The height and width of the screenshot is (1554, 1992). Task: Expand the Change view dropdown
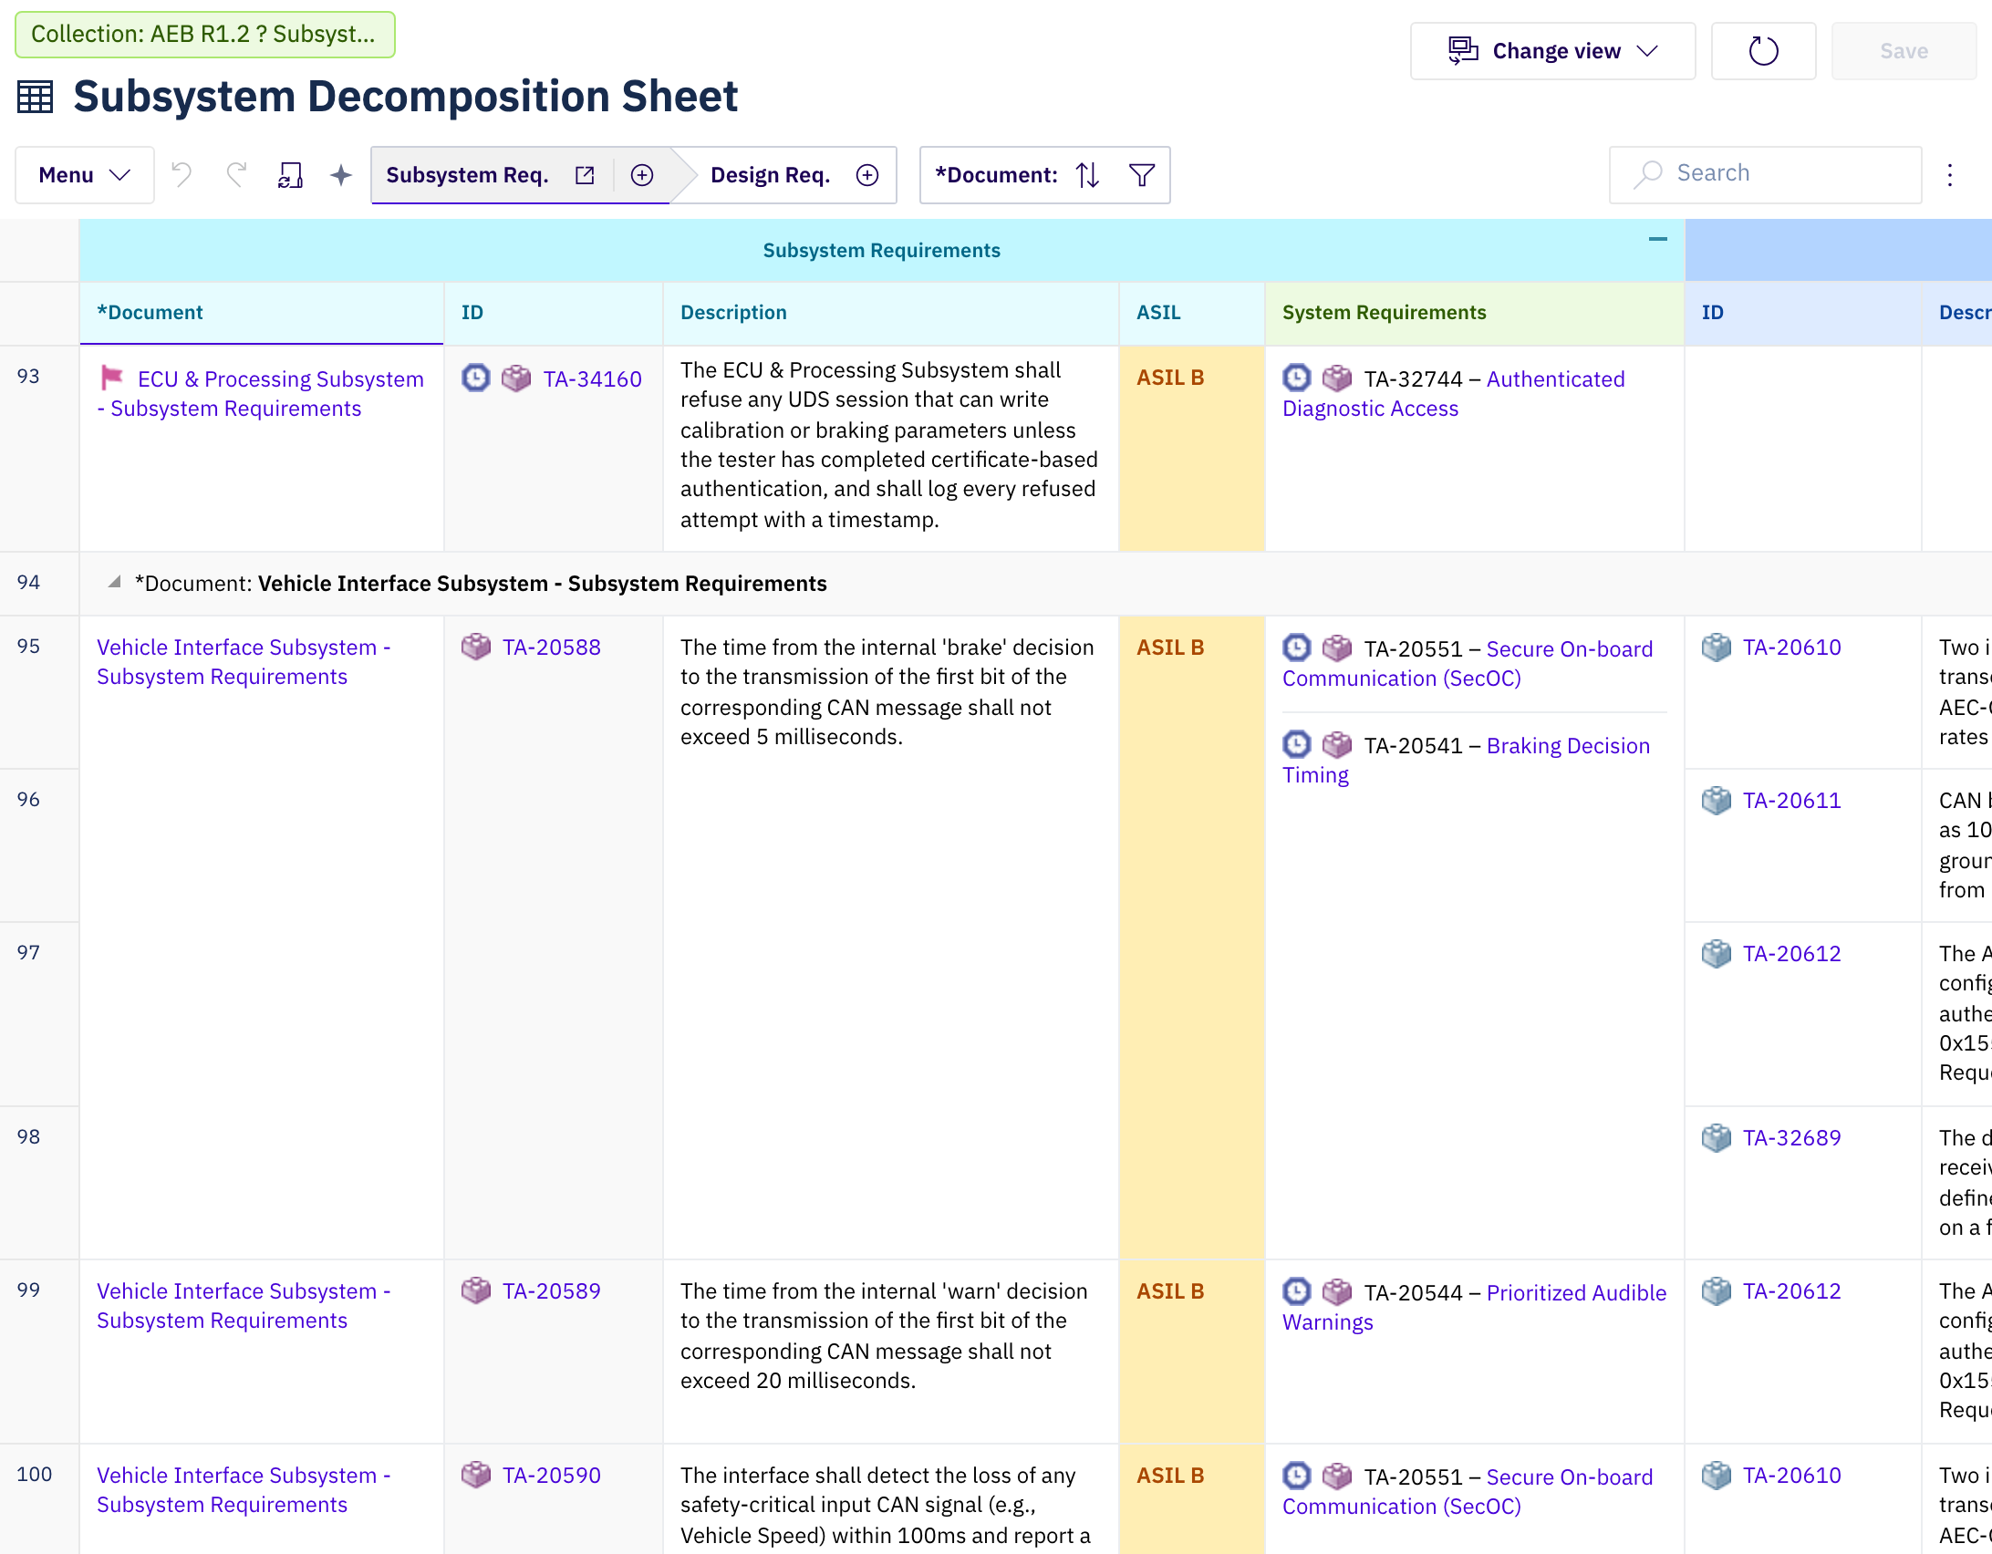pyautogui.click(x=1552, y=51)
